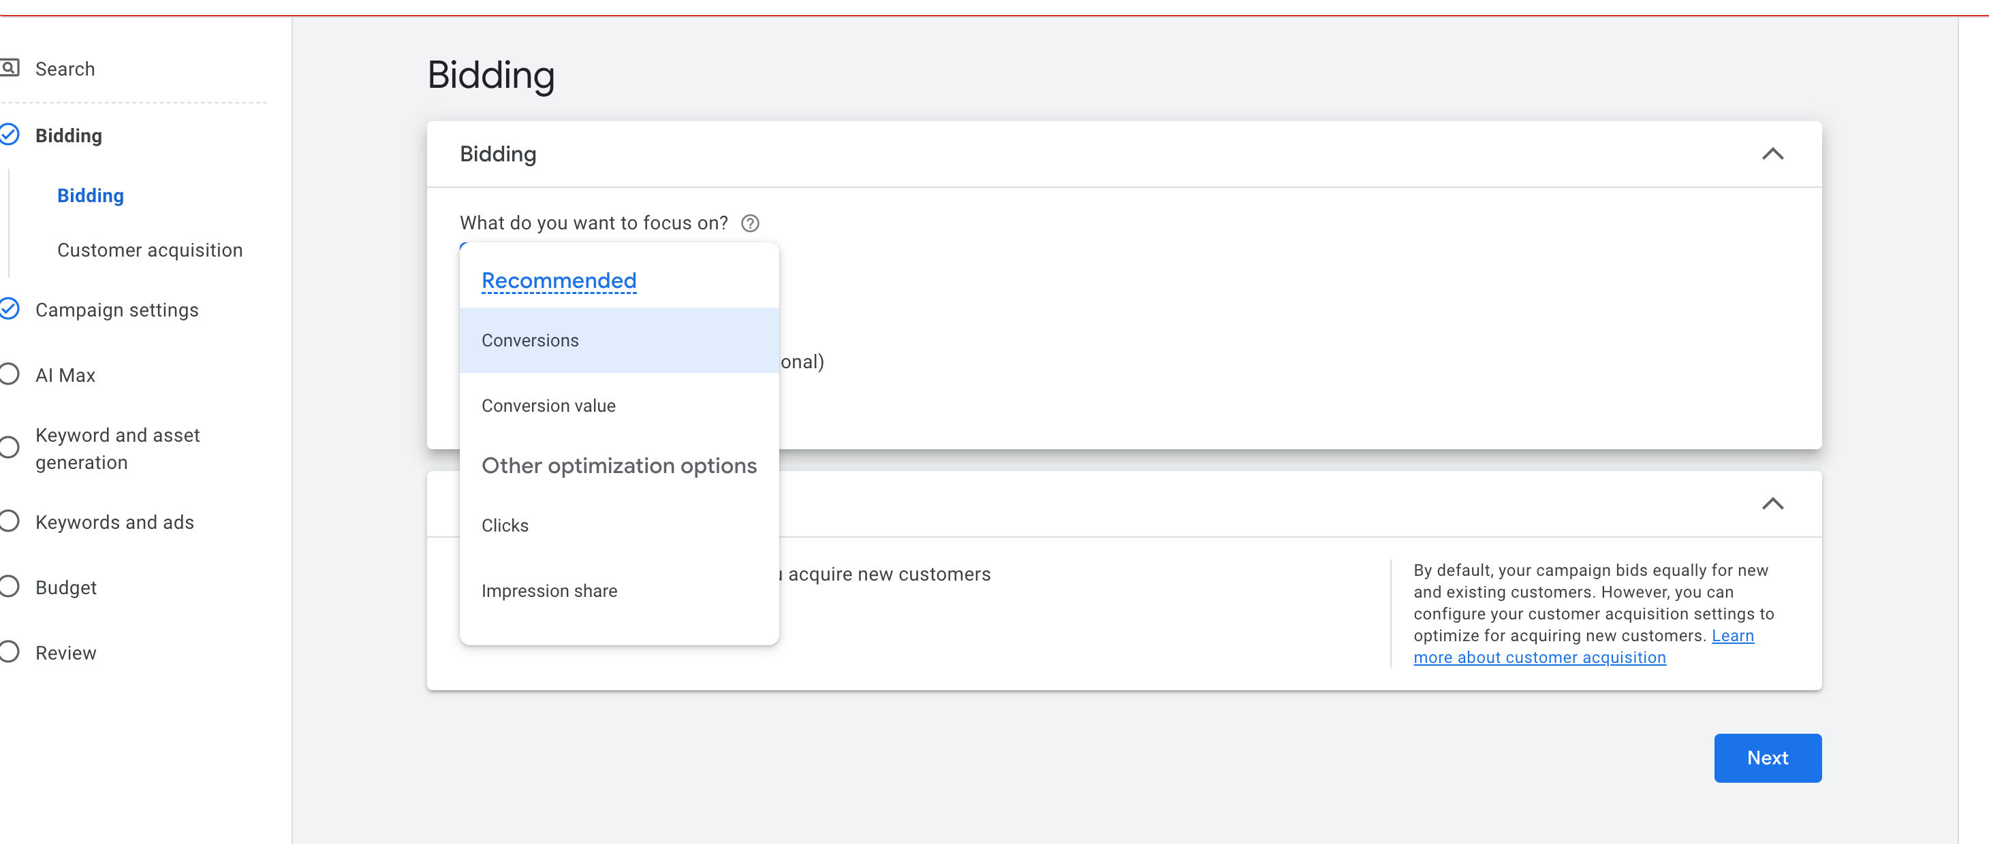The width and height of the screenshot is (1989, 844).
Task: Select Impression share option
Action: pos(549,591)
